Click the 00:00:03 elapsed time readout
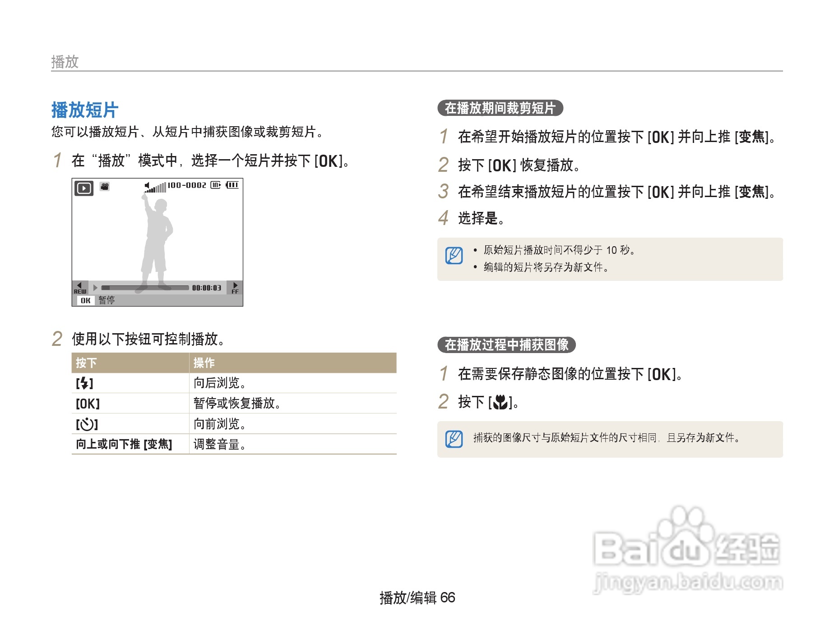This screenshot has height=629, width=834. tap(207, 288)
